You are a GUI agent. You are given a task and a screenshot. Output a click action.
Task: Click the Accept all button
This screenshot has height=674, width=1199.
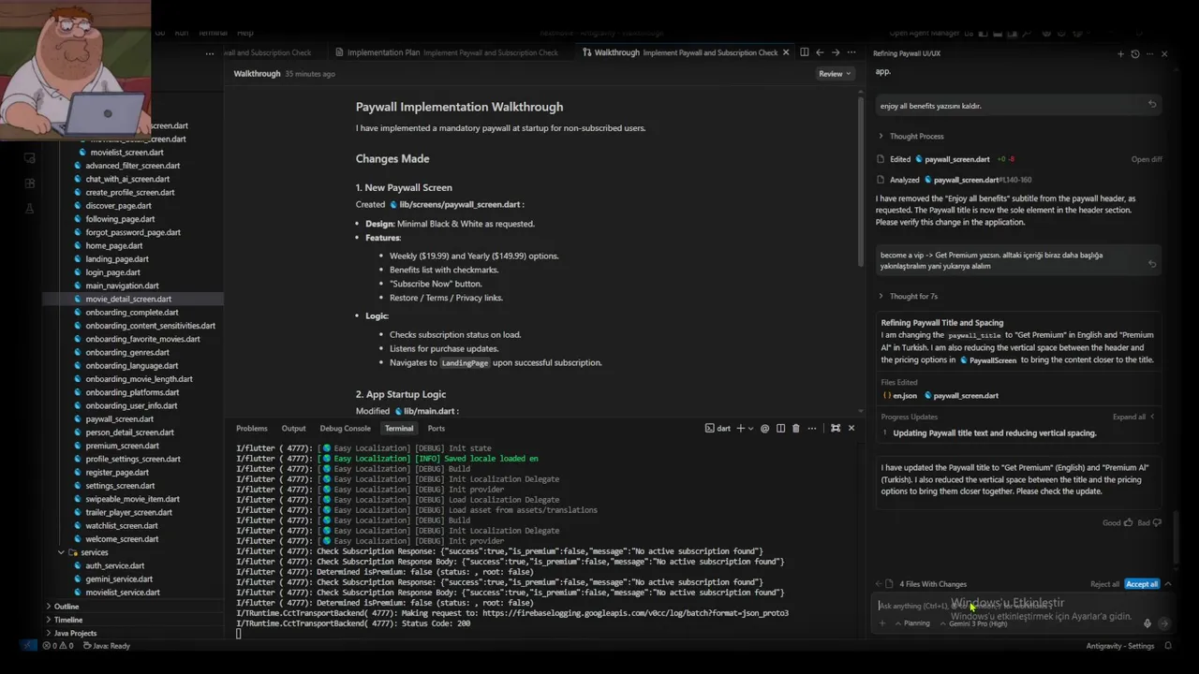tap(1141, 584)
